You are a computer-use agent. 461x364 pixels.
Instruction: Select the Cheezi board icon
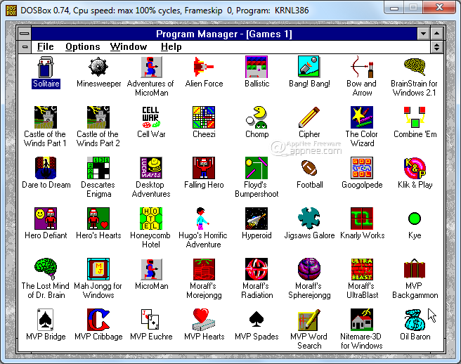(204, 117)
